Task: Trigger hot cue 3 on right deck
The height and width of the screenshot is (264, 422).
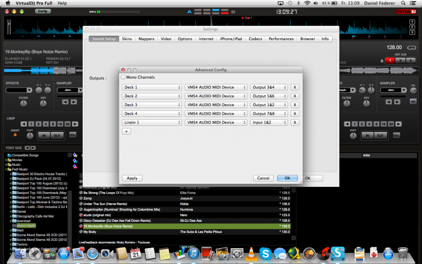Action: point(410,61)
